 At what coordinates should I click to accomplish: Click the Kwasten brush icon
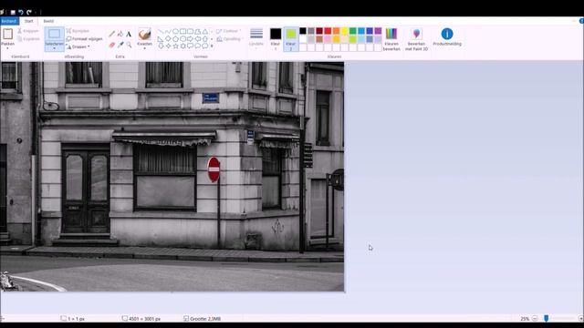[144, 34]
